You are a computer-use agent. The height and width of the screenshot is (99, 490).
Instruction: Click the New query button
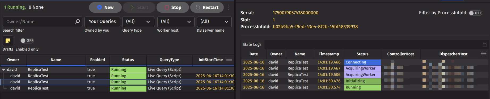pyautogui.click(x=105, y=7)
